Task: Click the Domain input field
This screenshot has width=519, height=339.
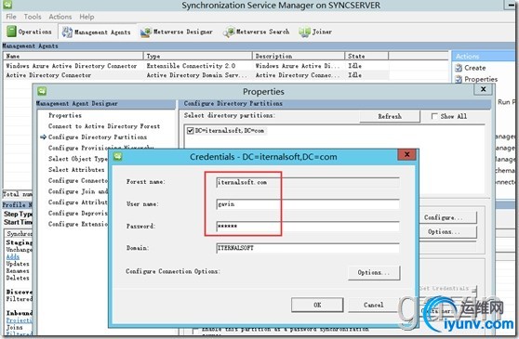Action: coord(308,248)
